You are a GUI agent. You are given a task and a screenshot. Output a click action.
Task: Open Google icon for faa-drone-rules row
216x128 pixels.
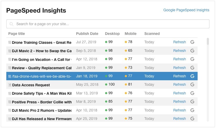click(x=192, y=76)
